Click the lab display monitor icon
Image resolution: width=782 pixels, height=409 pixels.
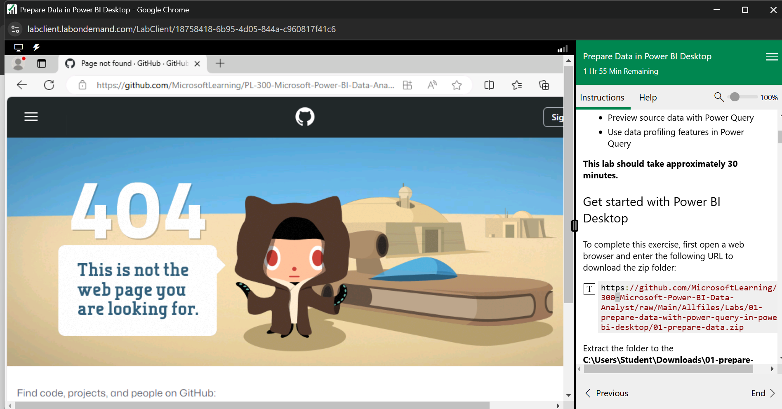point(19,47)
